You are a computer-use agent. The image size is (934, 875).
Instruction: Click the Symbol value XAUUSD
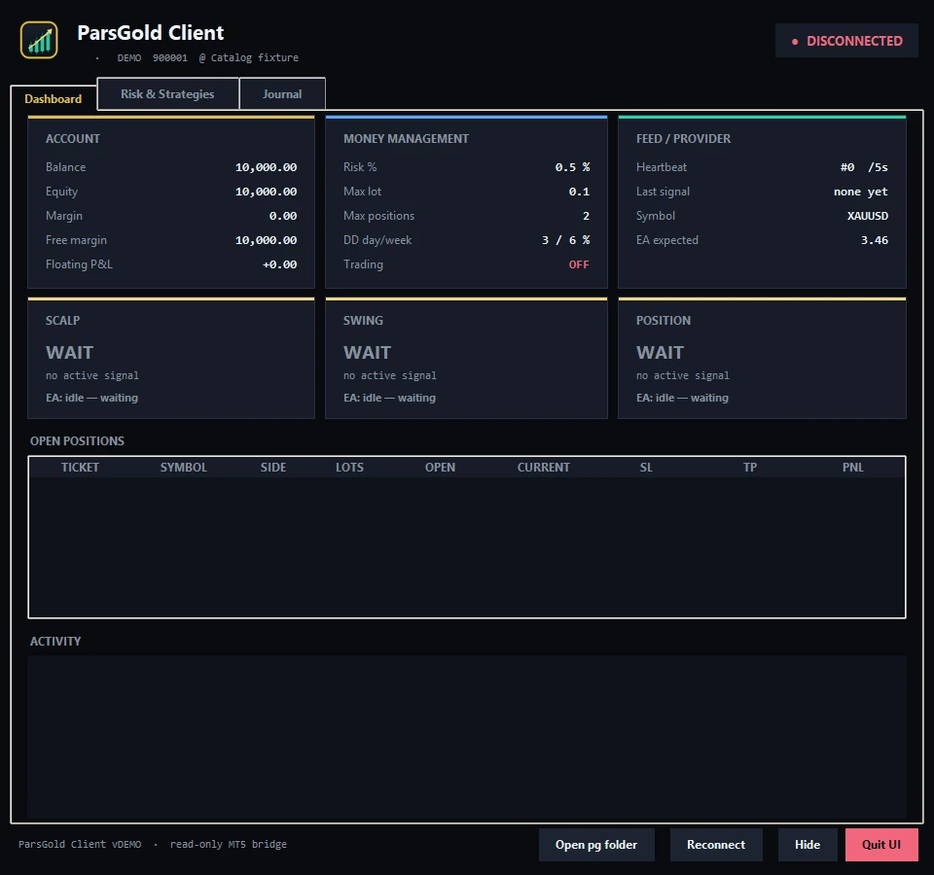[x=868, y=216]
